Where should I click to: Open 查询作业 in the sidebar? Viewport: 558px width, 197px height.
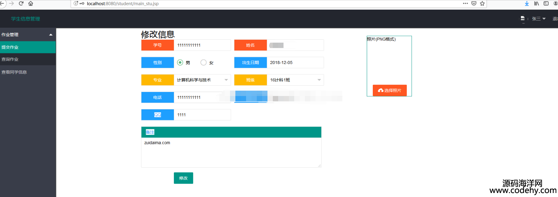28,59
